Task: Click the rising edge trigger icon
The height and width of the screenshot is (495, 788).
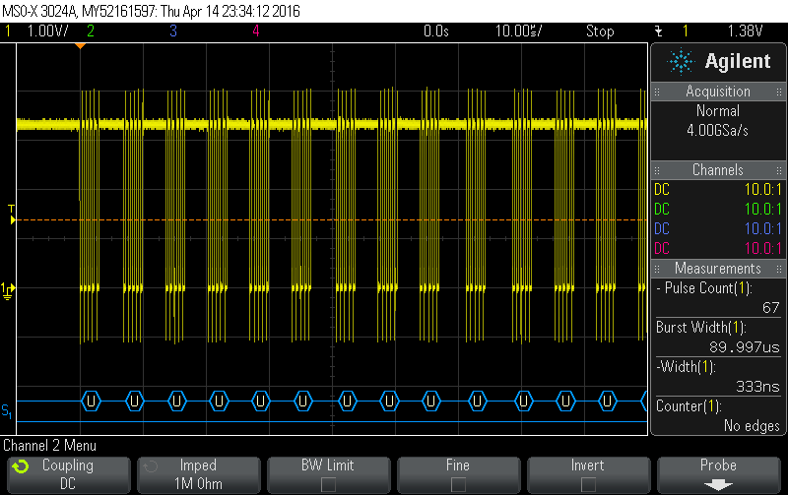Action: pos(658,31)
